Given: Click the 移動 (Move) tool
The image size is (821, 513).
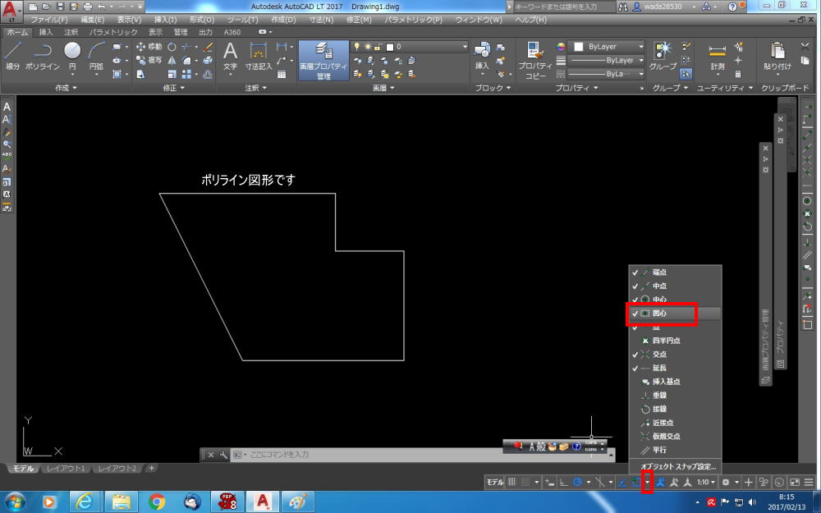Looking at the screenshot, I should 149,47.
